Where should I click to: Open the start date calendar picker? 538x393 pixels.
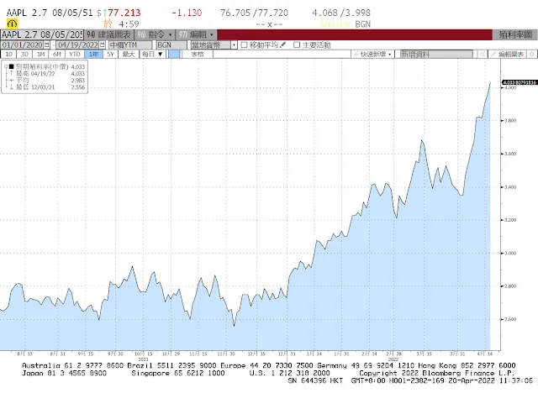(47, 45)
